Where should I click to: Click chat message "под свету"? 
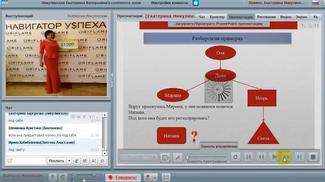coord(16,150)
